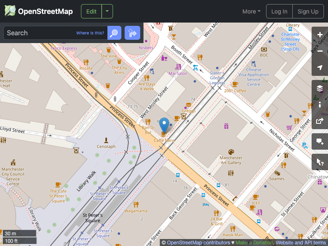Open the map key info icon
The height and width of the screenshot is (246, 328).
(x=319, y=105)
